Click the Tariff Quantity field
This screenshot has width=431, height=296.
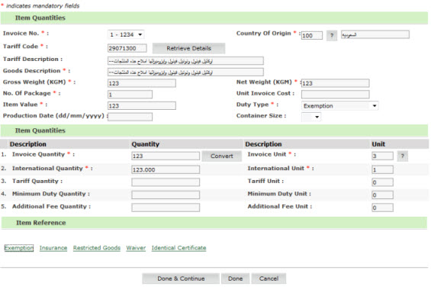coord(166,182)
